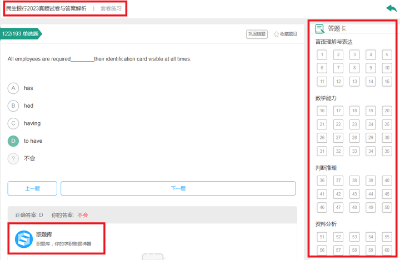Select question 48 under 判断推理

(x=354, y=207)
